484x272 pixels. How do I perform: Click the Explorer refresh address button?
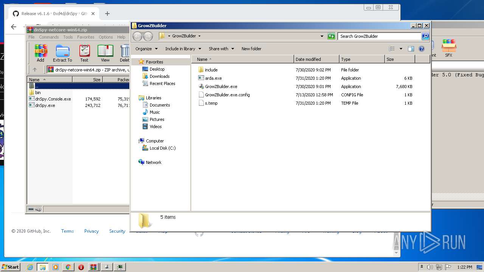[x=331, y=36]
